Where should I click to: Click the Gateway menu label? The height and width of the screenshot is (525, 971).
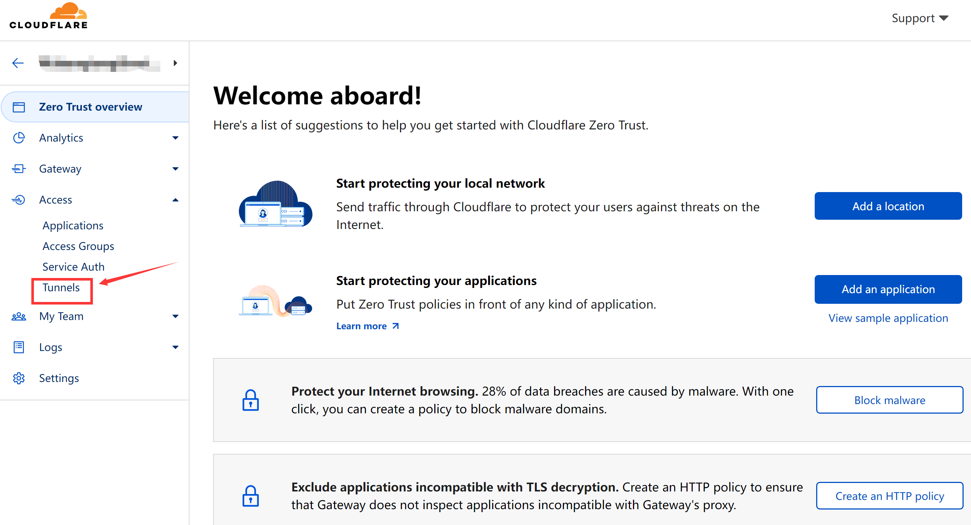[60, 169]
